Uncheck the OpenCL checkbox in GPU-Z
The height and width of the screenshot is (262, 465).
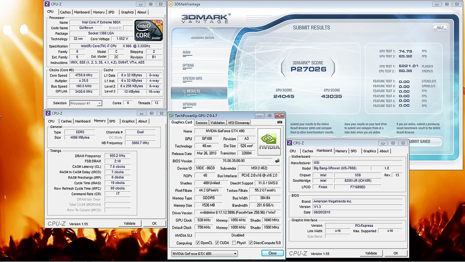coord(198,243)
